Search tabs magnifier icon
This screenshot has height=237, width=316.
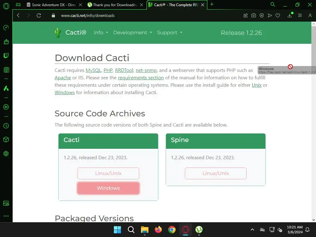coord(273,4)
